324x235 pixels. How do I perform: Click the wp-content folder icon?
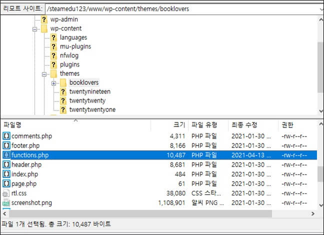(44, 28)
